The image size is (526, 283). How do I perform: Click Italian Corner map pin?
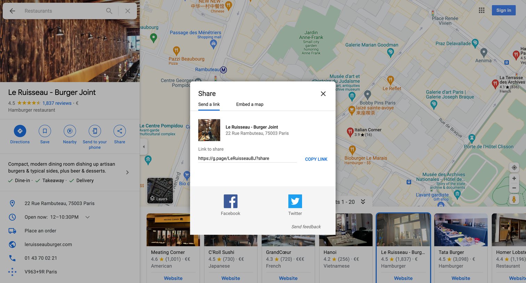(350, 132)
